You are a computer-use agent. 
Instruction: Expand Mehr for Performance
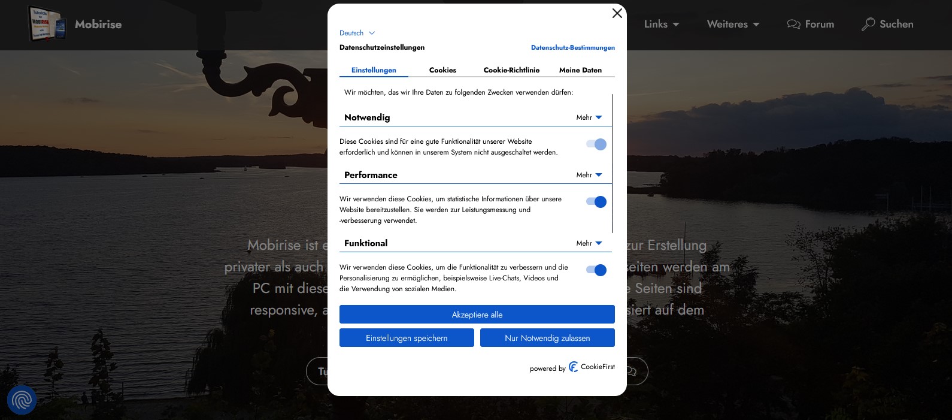pos(589,175)
